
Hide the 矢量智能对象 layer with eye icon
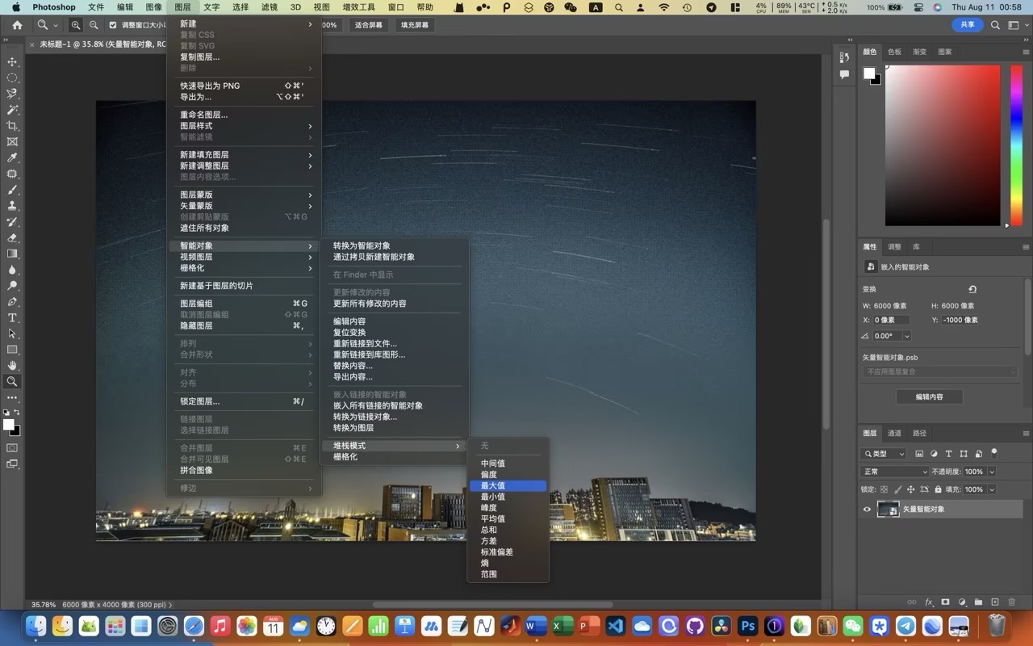[x=868, y=510]
